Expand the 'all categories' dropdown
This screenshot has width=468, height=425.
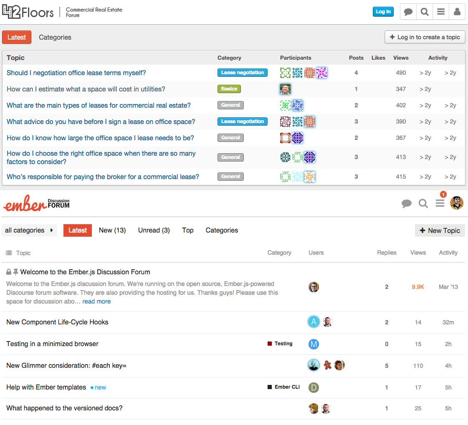coord(29,230)
